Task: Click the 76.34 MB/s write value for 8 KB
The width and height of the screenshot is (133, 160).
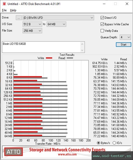Action: point(100,78)
